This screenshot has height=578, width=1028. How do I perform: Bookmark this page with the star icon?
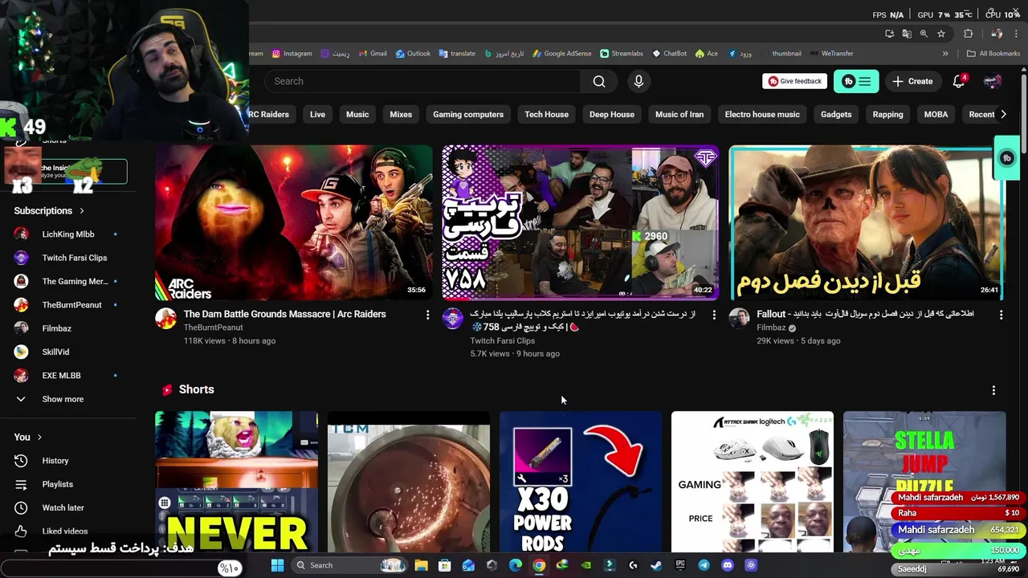click(941, 34)
